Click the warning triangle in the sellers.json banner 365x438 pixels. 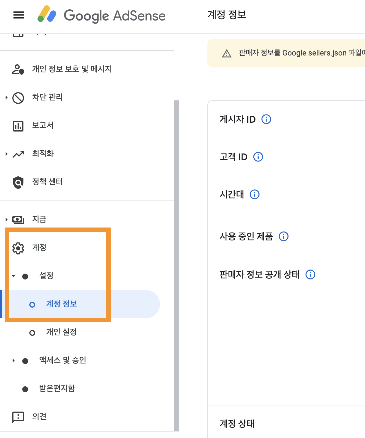point(226,53)
